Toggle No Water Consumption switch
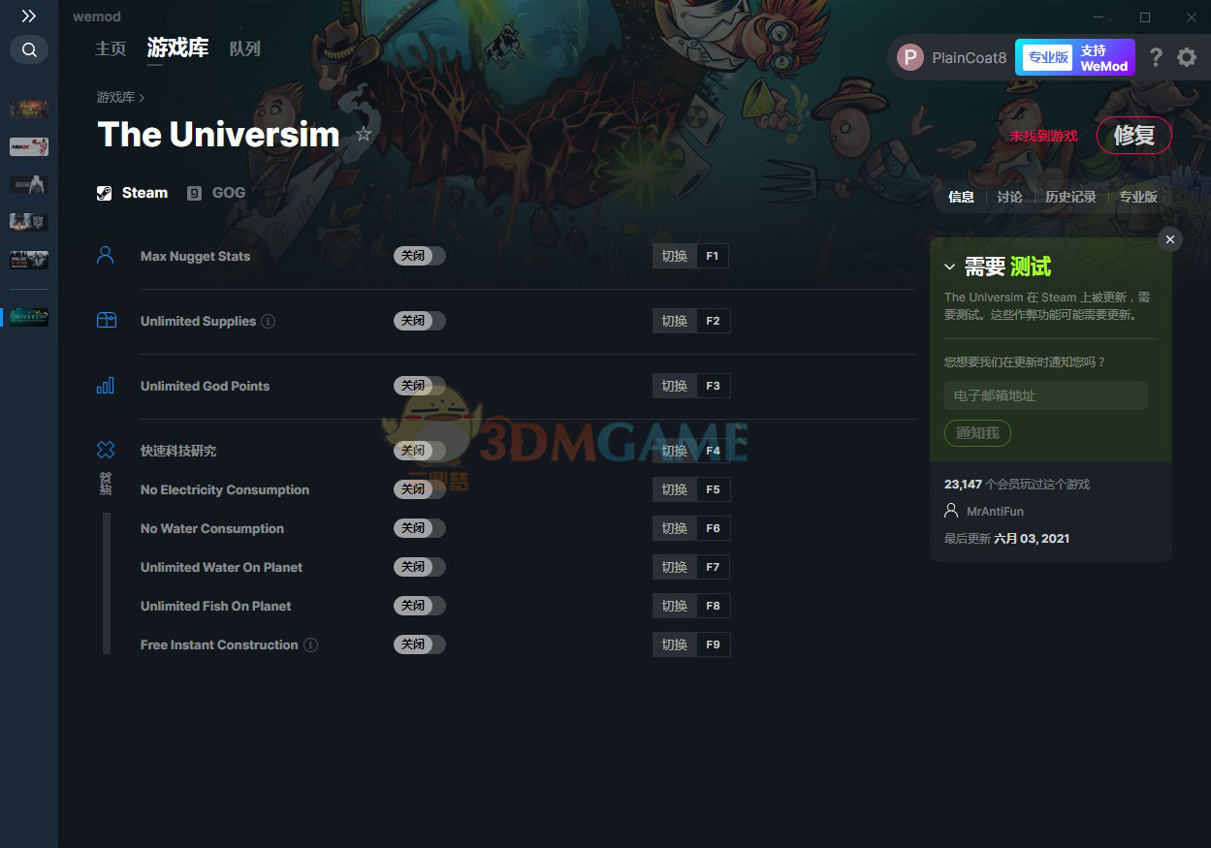Viewport: 1211px width, 848px height. [420, 528]
